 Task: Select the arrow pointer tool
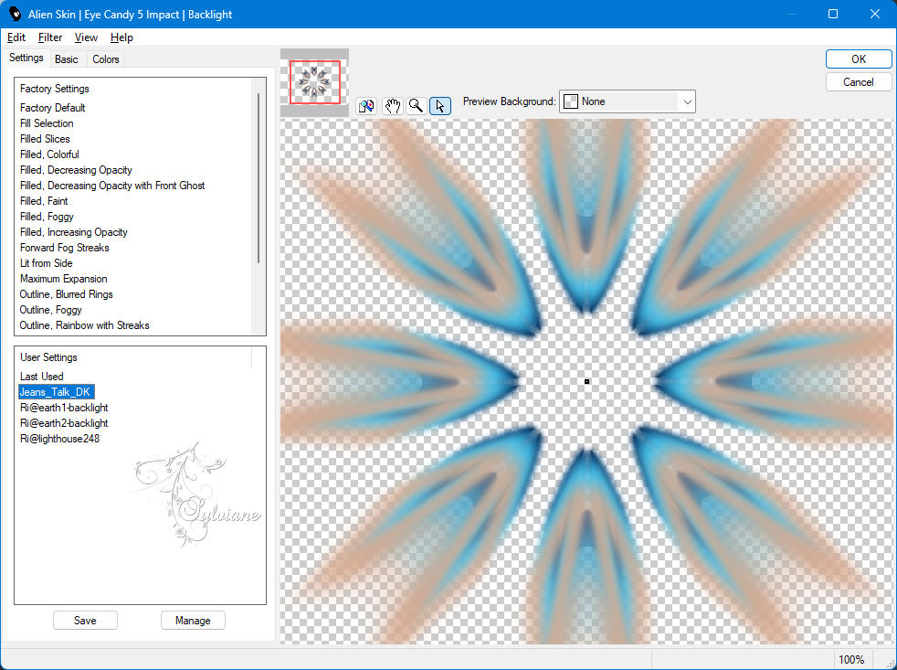pyautogui.click(x=440, y=106)
